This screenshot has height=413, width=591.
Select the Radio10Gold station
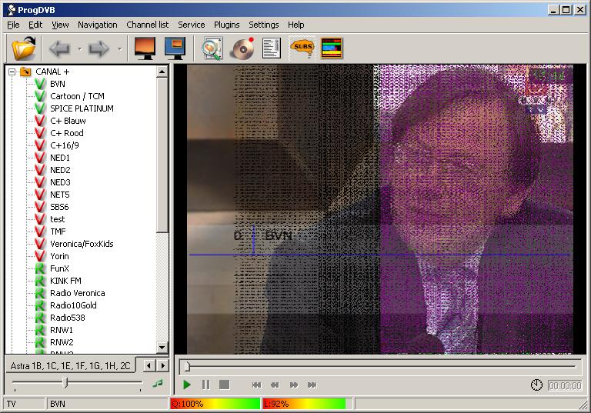pyautogui.click(x=73, y=305)
